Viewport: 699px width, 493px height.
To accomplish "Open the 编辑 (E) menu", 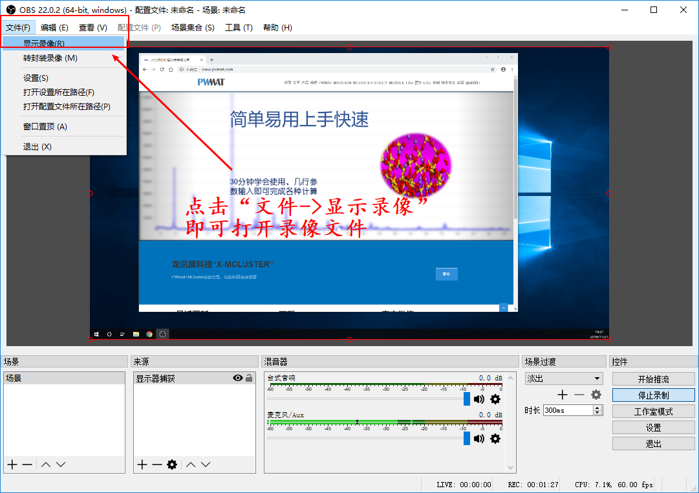I will [x=54, y=28].
